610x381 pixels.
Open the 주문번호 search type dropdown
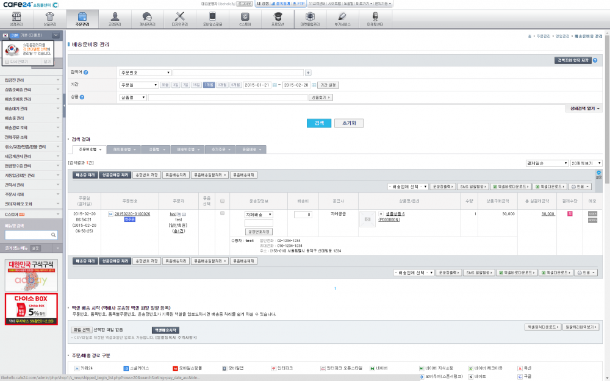pyautogui.click(x=145, y=73)
